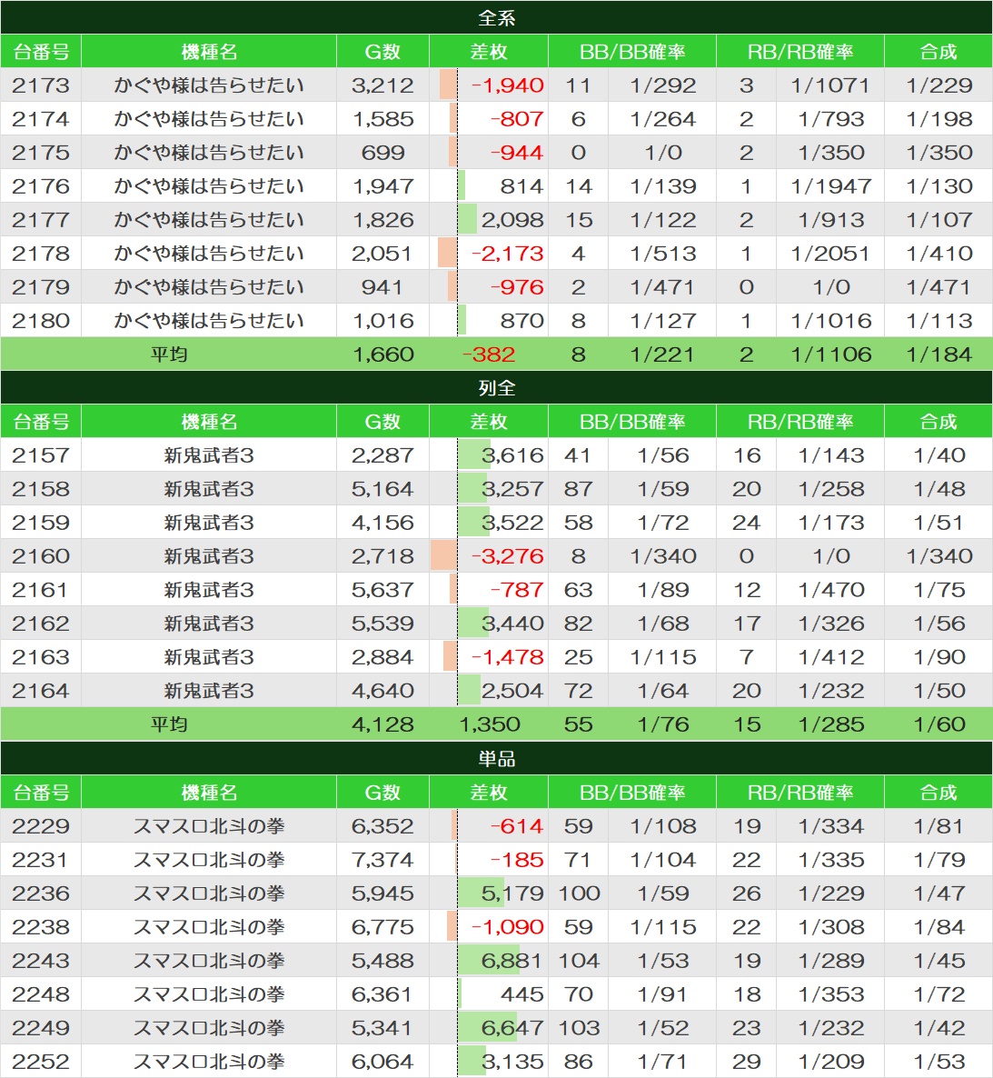Click the 3,212 games count
The image size is (993, 1078).
coord(382,85)
